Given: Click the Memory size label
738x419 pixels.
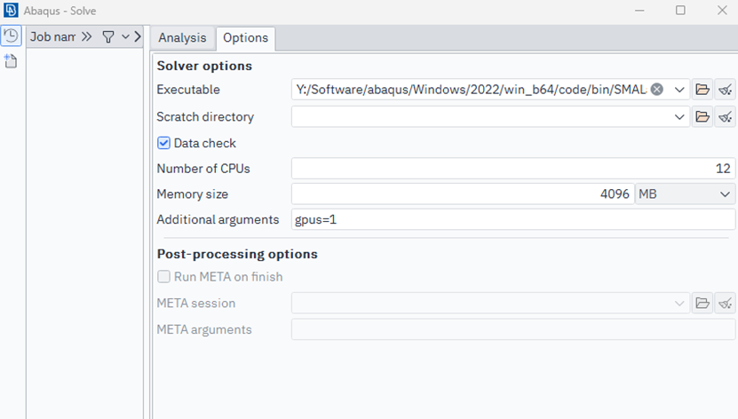Looking at the screenshot, I should click(x=192, y=194).
